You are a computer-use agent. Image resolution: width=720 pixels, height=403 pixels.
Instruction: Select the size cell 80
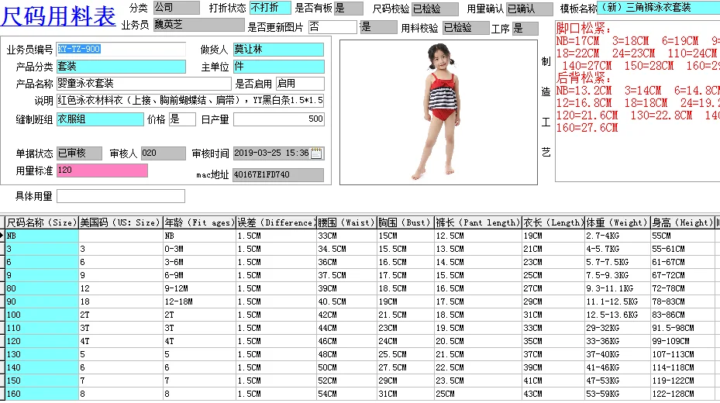42,289
